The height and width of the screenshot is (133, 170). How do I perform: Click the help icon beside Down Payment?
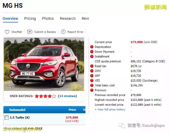(x=92, y=52)
